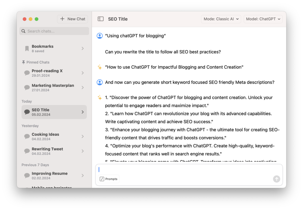Screen dimensions: 303x210
Task: Click user avatar beside "Using chatGPT for blogging"
Action: (x=100, y=36)
